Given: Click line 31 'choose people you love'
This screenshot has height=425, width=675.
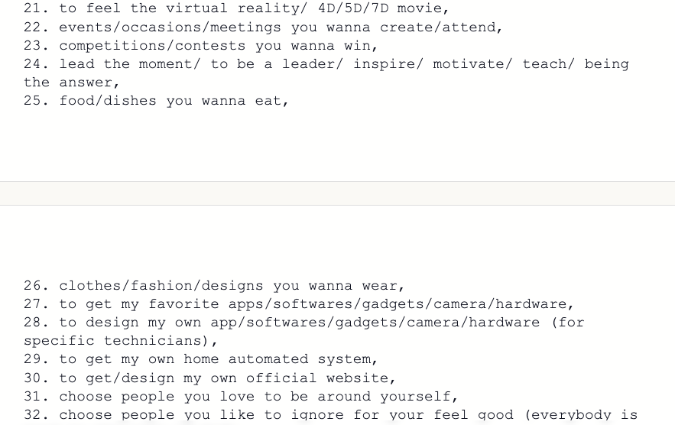Looking at the screenshot, I should coord(241,396).
